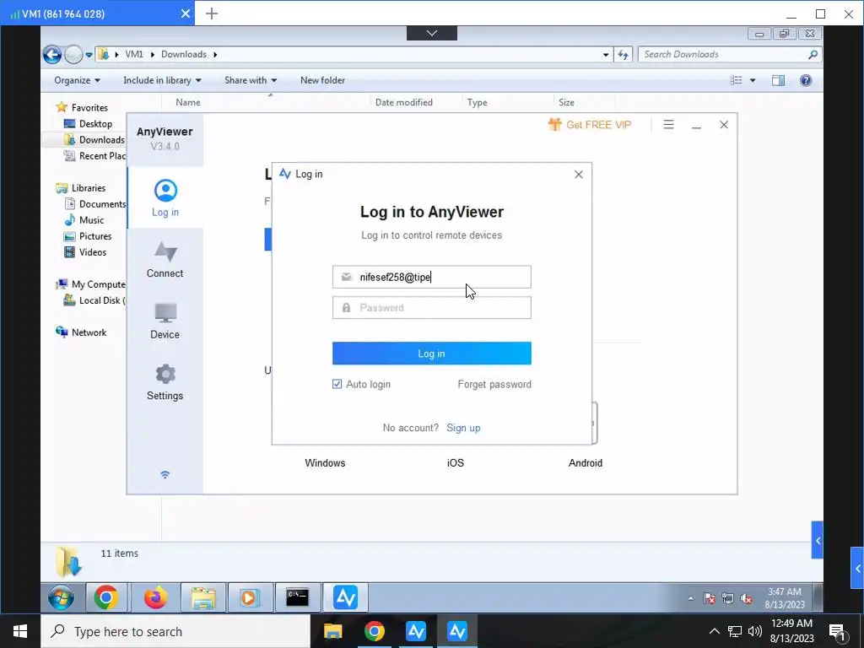Click AnyViewer on the VM taskbar
Viewport: 864px width, 648px height.
(x=345, y=597)
